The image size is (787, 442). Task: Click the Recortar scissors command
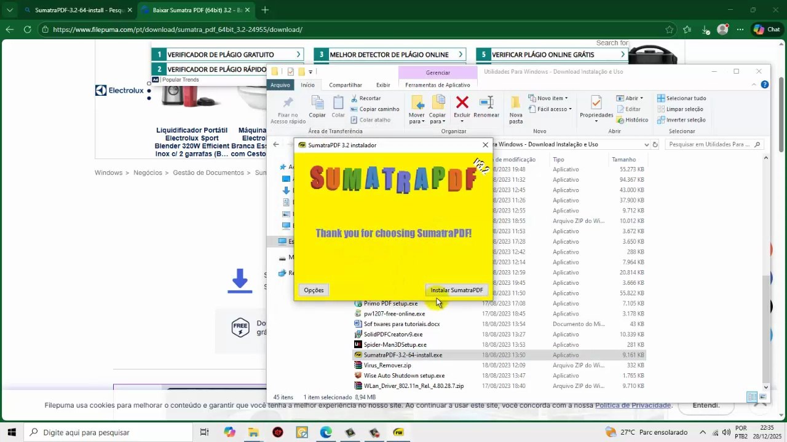366,98
